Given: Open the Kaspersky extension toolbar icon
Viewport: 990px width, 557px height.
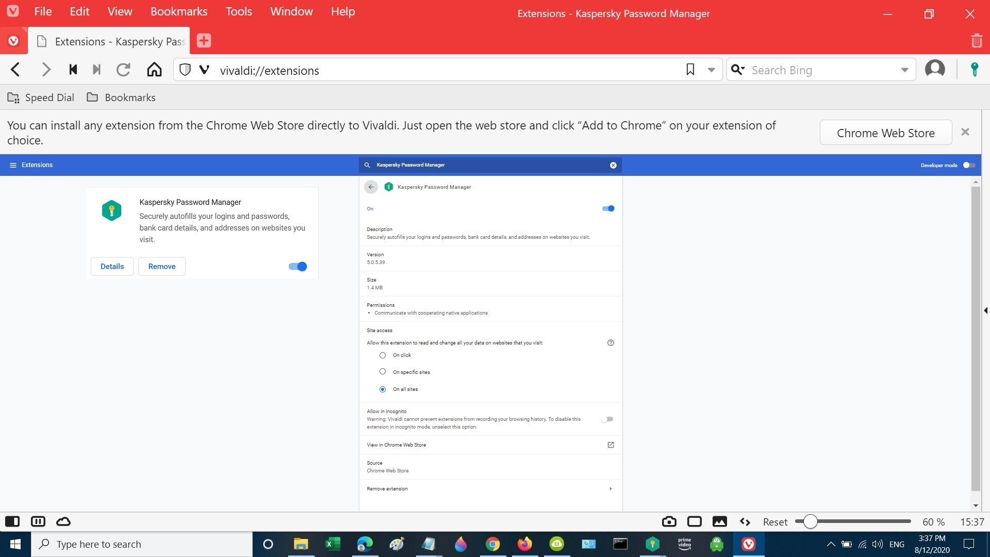Looking at the screenshot, I should pyautogui.click(x=974, y=70).
